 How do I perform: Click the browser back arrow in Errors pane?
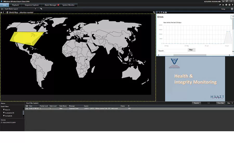point(157,12)
